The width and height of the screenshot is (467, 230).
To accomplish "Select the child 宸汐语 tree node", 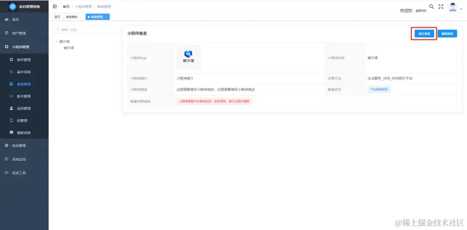I will coord(69,48).
